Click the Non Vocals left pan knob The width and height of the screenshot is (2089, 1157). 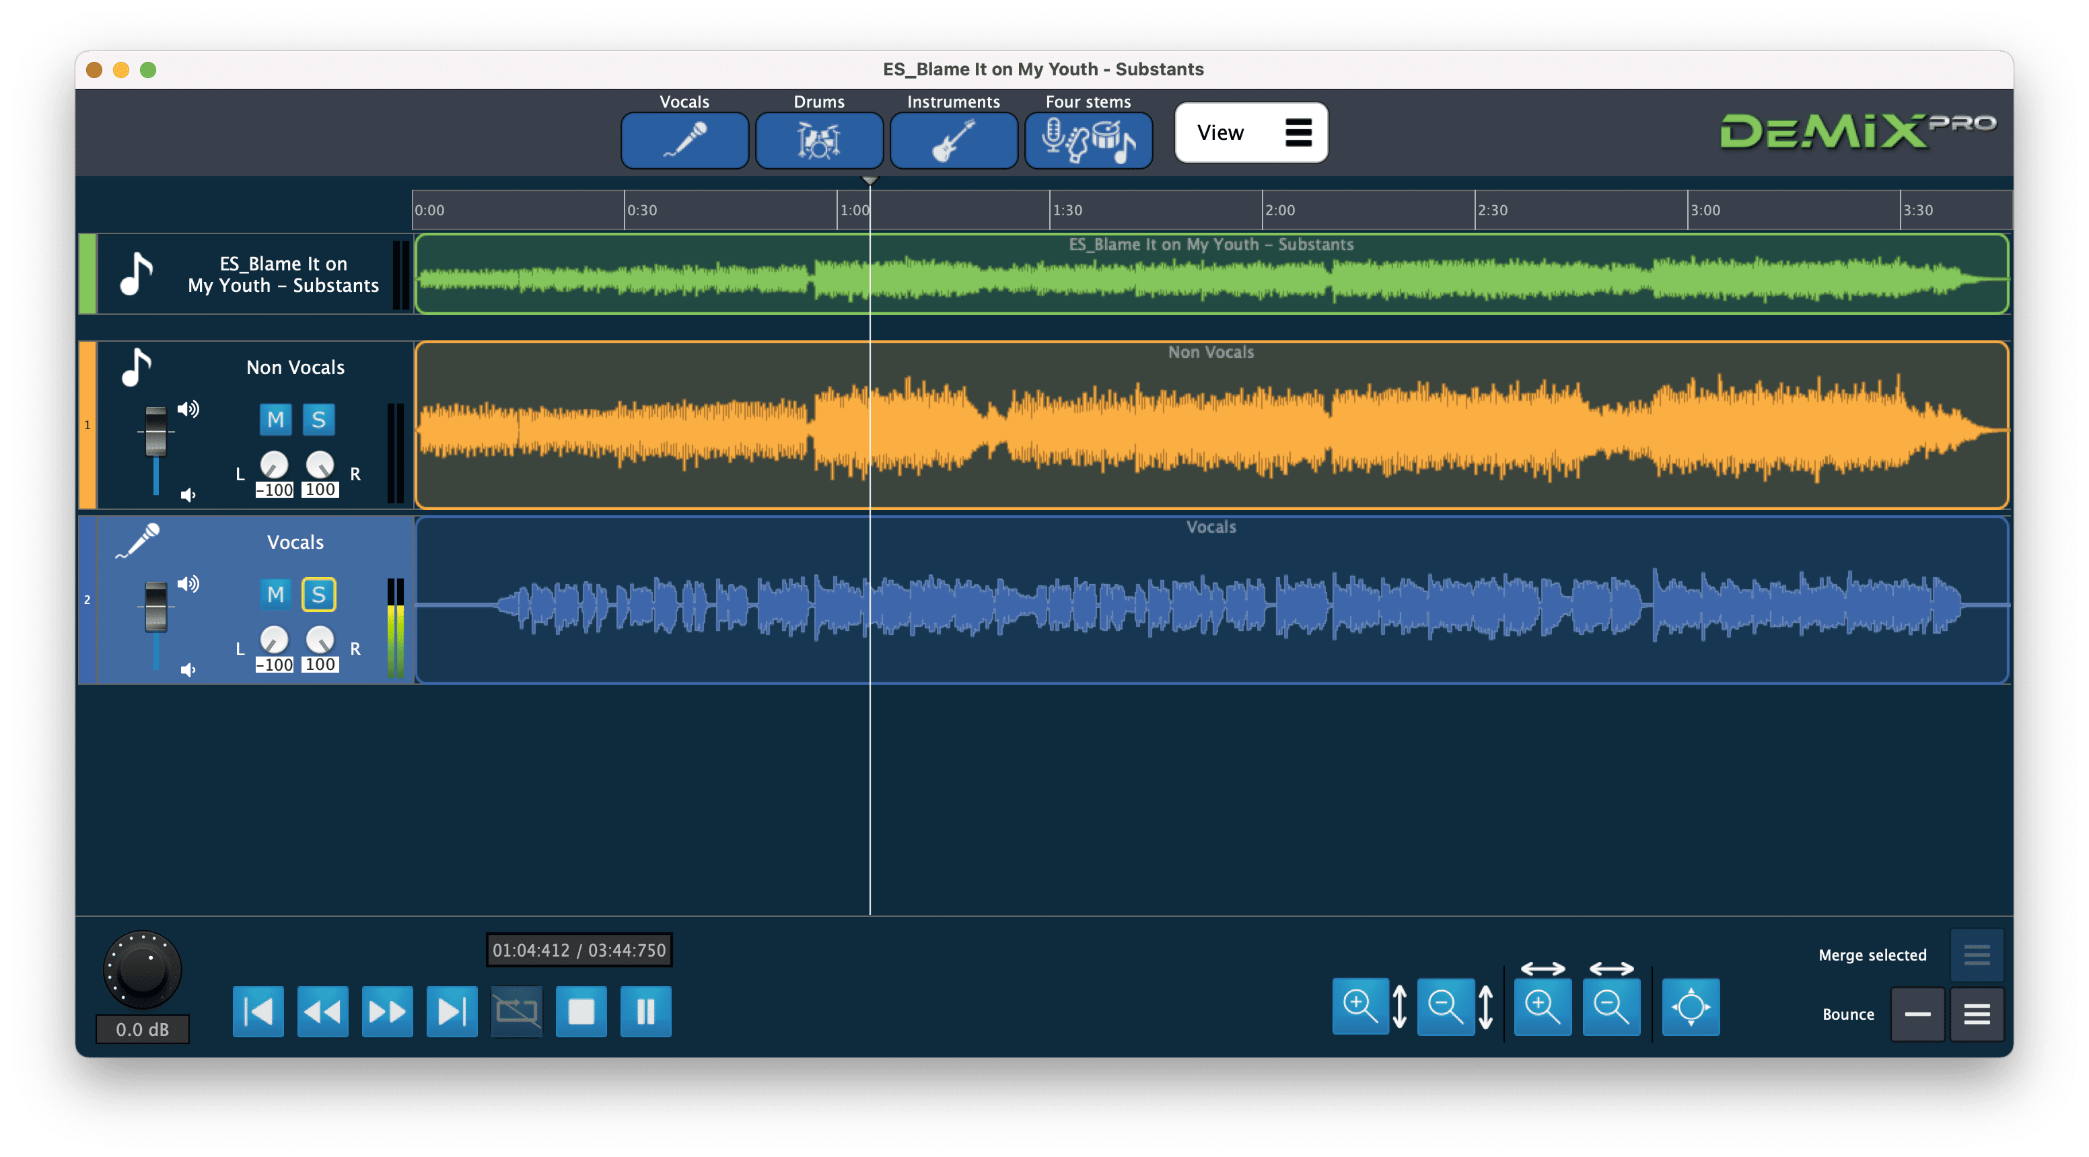click(274, 465)
